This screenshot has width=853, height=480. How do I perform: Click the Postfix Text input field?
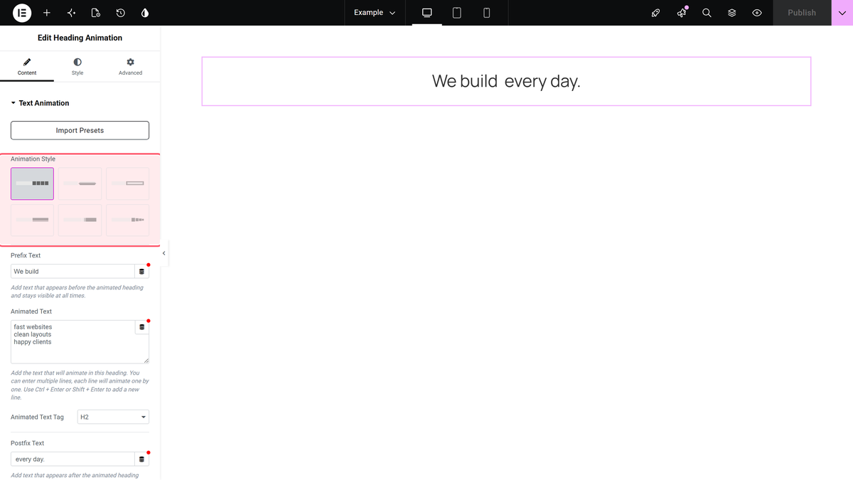tap(73, 459)
